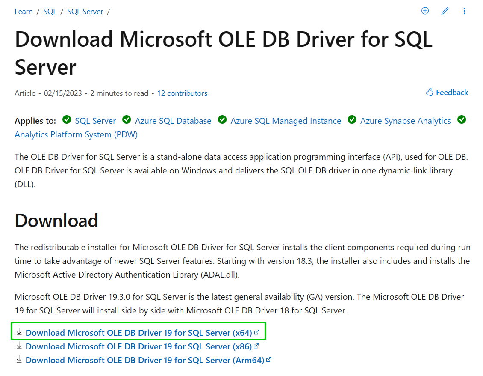Click green checkmark before SQL Server
Screen dimensions: 483x376
[x=67, y=119]
